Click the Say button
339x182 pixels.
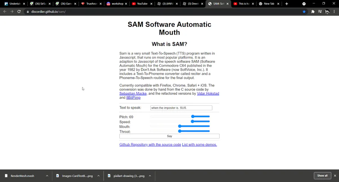pos(169,136)
